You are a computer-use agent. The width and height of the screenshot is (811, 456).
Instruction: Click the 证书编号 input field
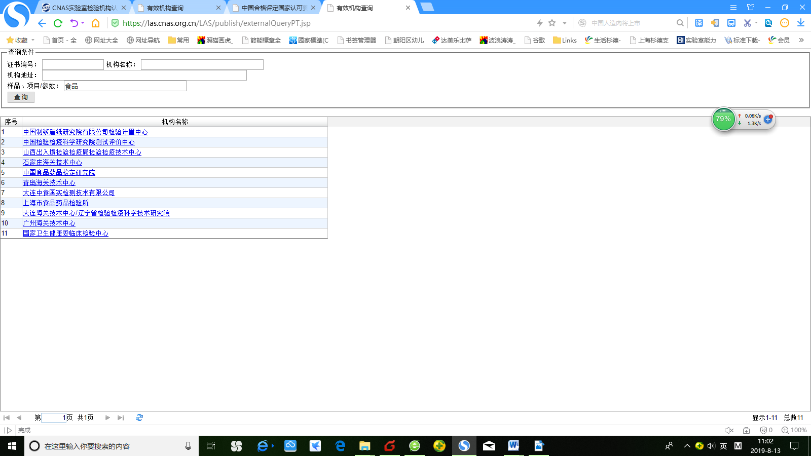tap(73, 64)
